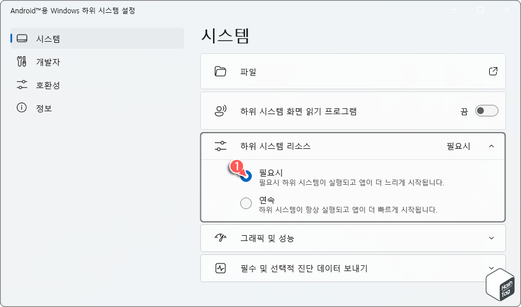Click the 개발자 tools icon in sidebar
Screen dimensions: 521x307
(x=21, y=61)
